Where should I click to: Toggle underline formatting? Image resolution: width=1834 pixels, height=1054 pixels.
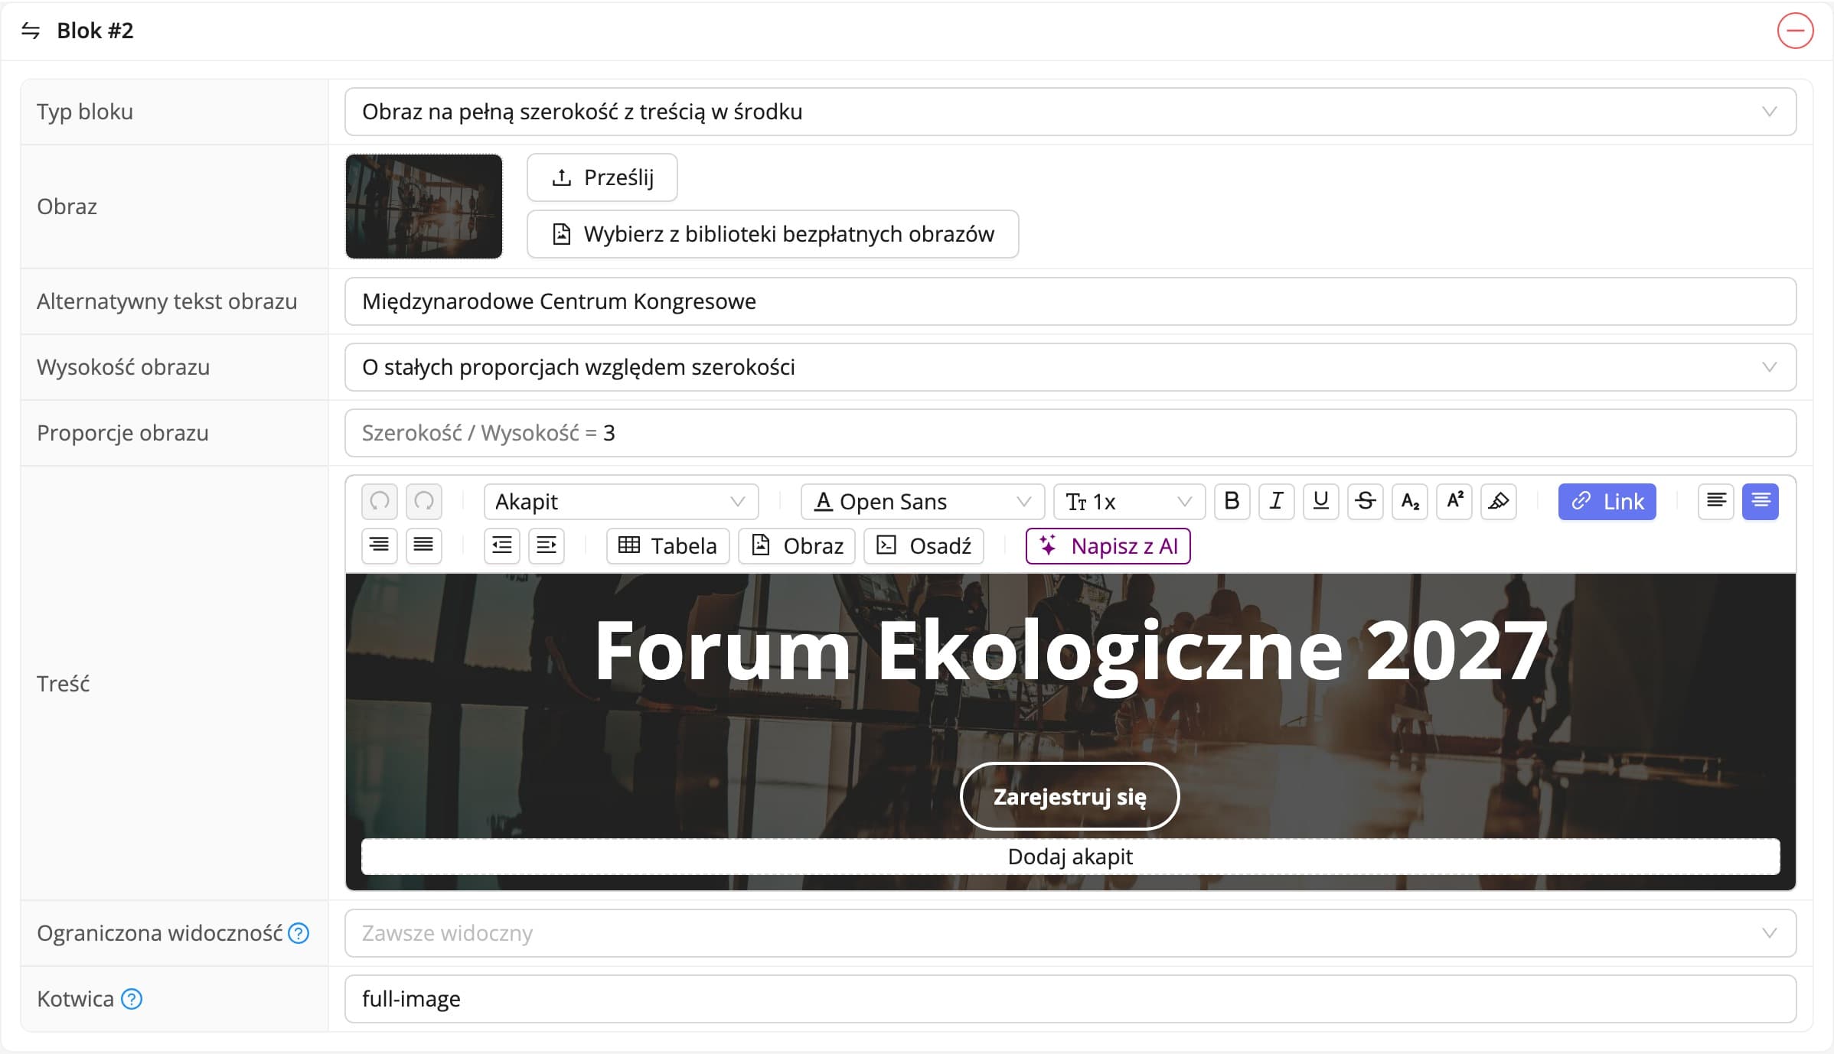tap(1320, 502)
